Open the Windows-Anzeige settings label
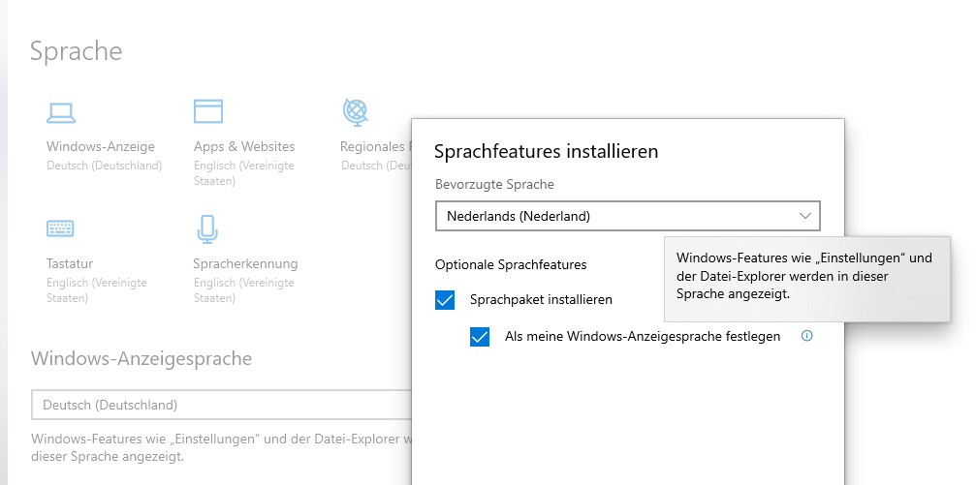Viewport: 976px width, 485px height. [x=100, y=146]
